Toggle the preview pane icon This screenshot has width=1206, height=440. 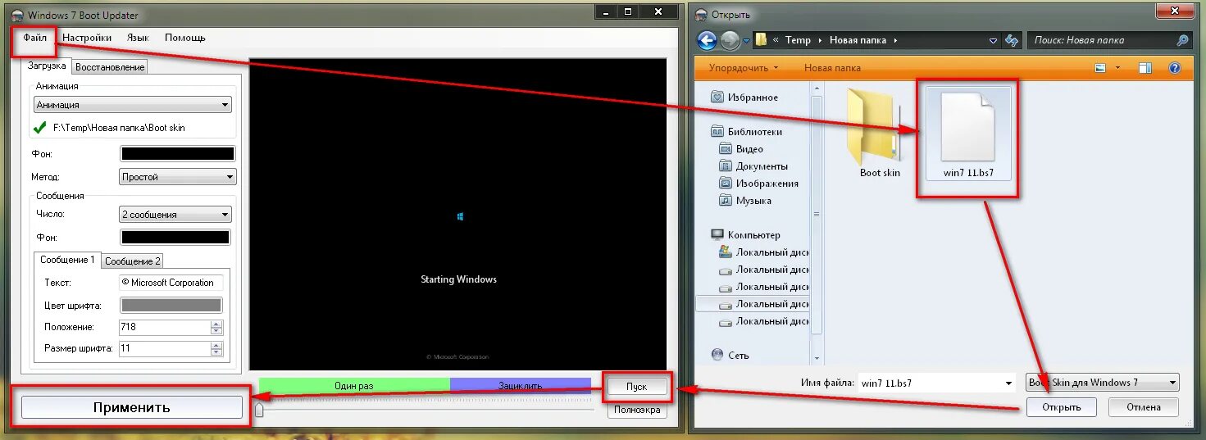(1146, 69)
